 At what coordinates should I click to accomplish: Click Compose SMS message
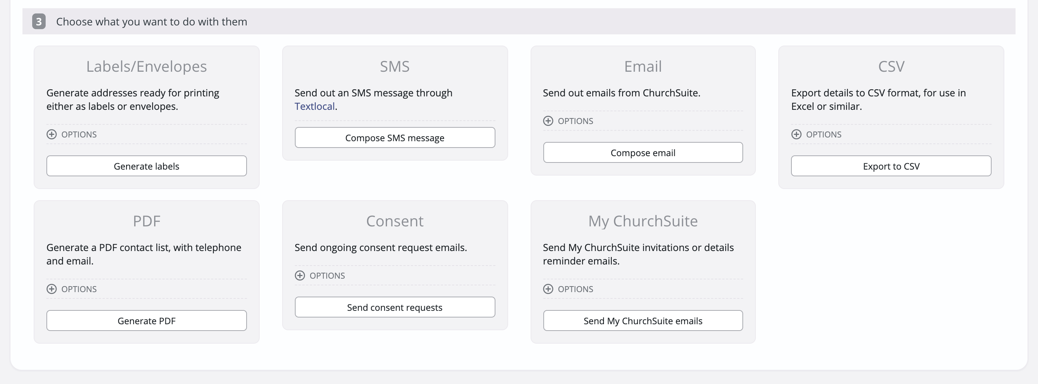[394, 137]
